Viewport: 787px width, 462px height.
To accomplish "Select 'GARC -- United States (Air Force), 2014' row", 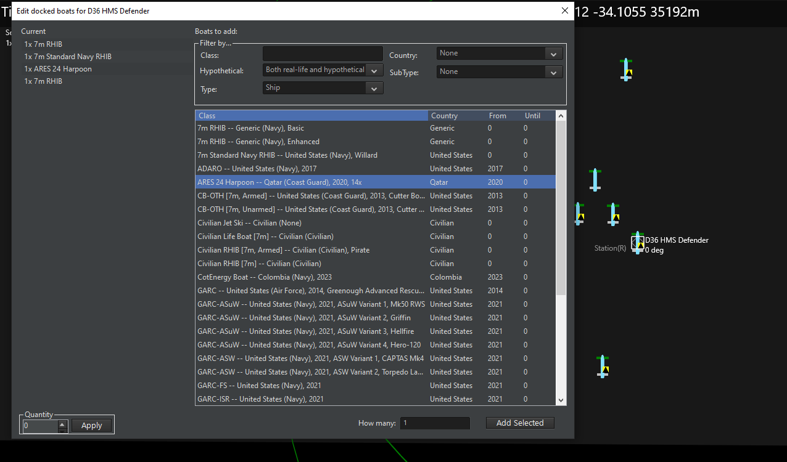I will coord(375,291).
